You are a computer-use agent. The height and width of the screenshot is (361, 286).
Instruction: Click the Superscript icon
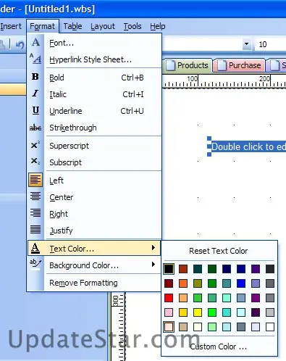point(35,145)
